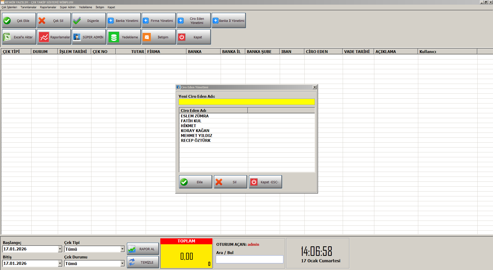Select KORAY KAĞAN in the list

pyautogui.click(x=195, y=130)
